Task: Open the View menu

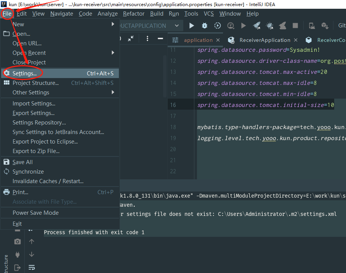Action: coord(38,14)
